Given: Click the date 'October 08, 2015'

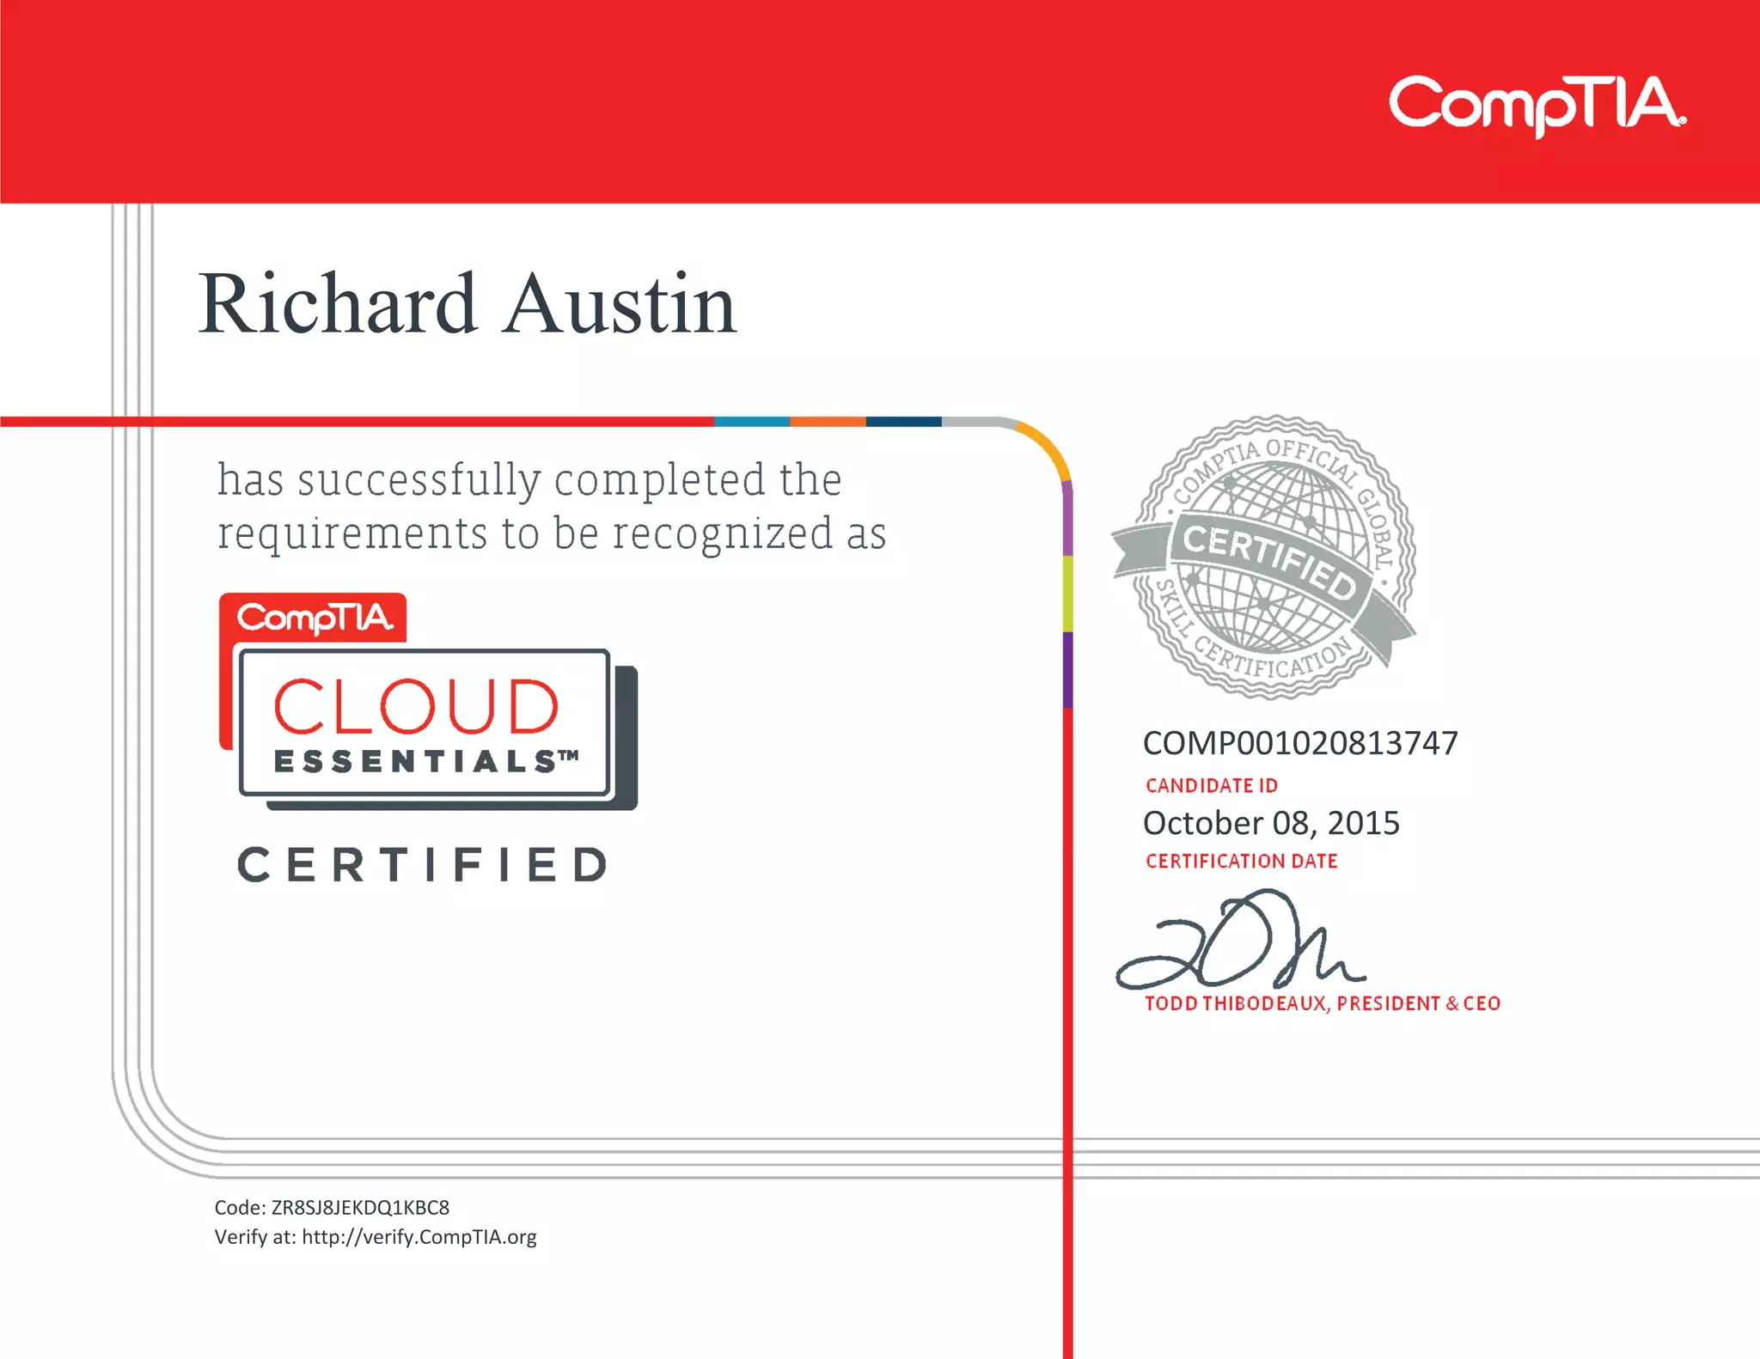Looking at the screenshot, I should [x=1271, y=823].
